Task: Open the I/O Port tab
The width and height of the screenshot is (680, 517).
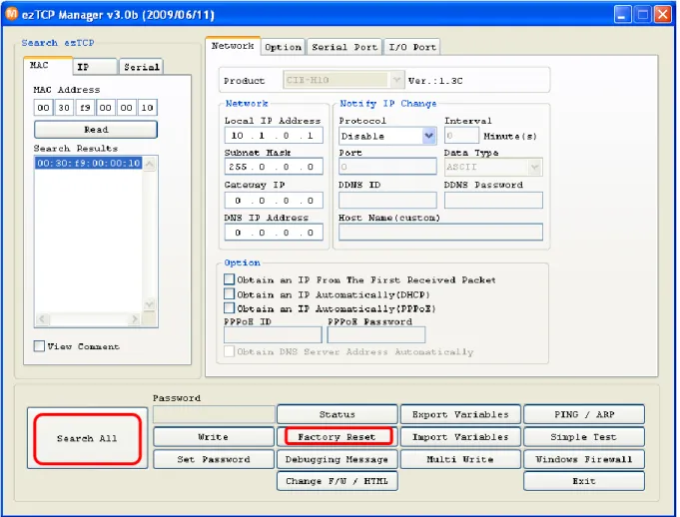Action: [x=412, y=47]
